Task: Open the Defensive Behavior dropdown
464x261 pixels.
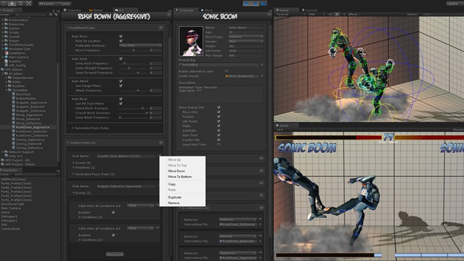Action: point(237,219)
